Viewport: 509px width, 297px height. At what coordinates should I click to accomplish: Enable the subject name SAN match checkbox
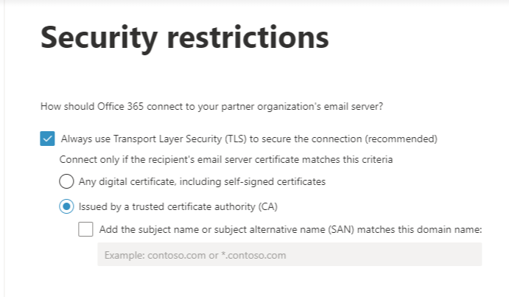[86, 229]
